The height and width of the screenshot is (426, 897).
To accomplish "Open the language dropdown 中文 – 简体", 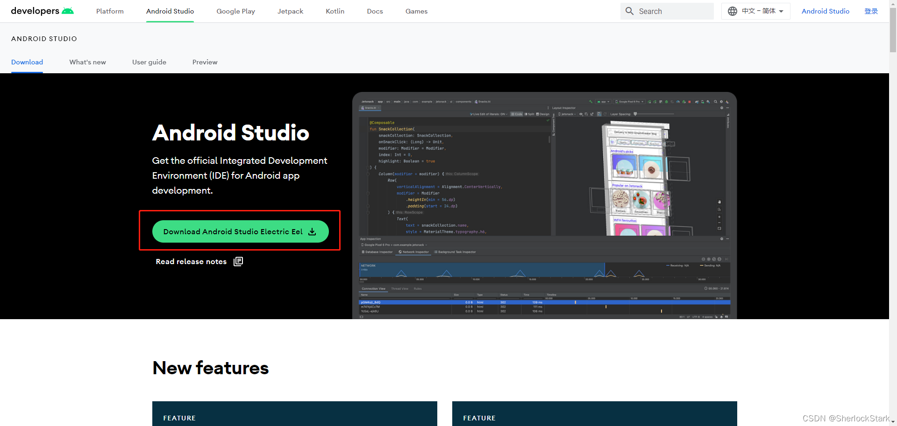I will [x=755, y=11].
